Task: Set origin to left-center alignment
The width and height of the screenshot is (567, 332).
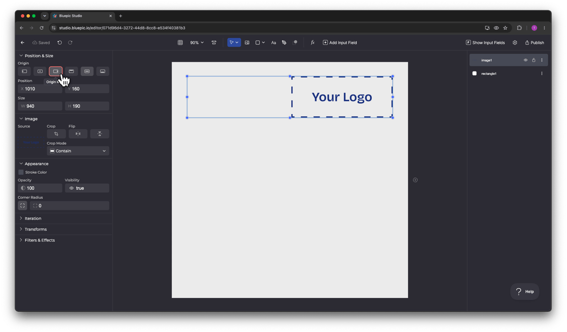Action: point(24,71)
